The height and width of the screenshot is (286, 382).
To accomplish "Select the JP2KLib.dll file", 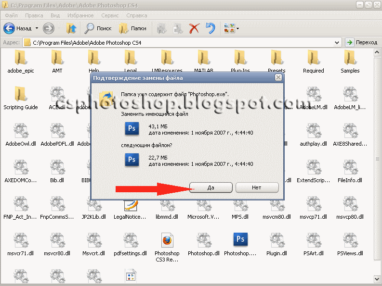I will (94, 209).
